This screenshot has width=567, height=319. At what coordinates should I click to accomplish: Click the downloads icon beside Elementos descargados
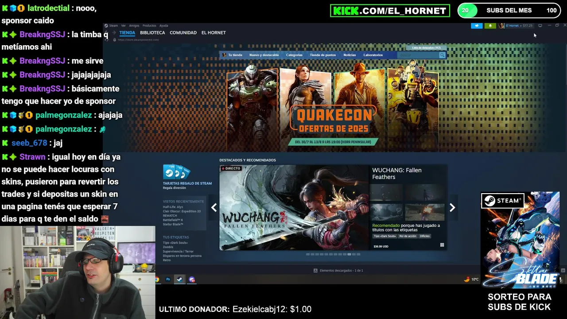coord(315,270)
